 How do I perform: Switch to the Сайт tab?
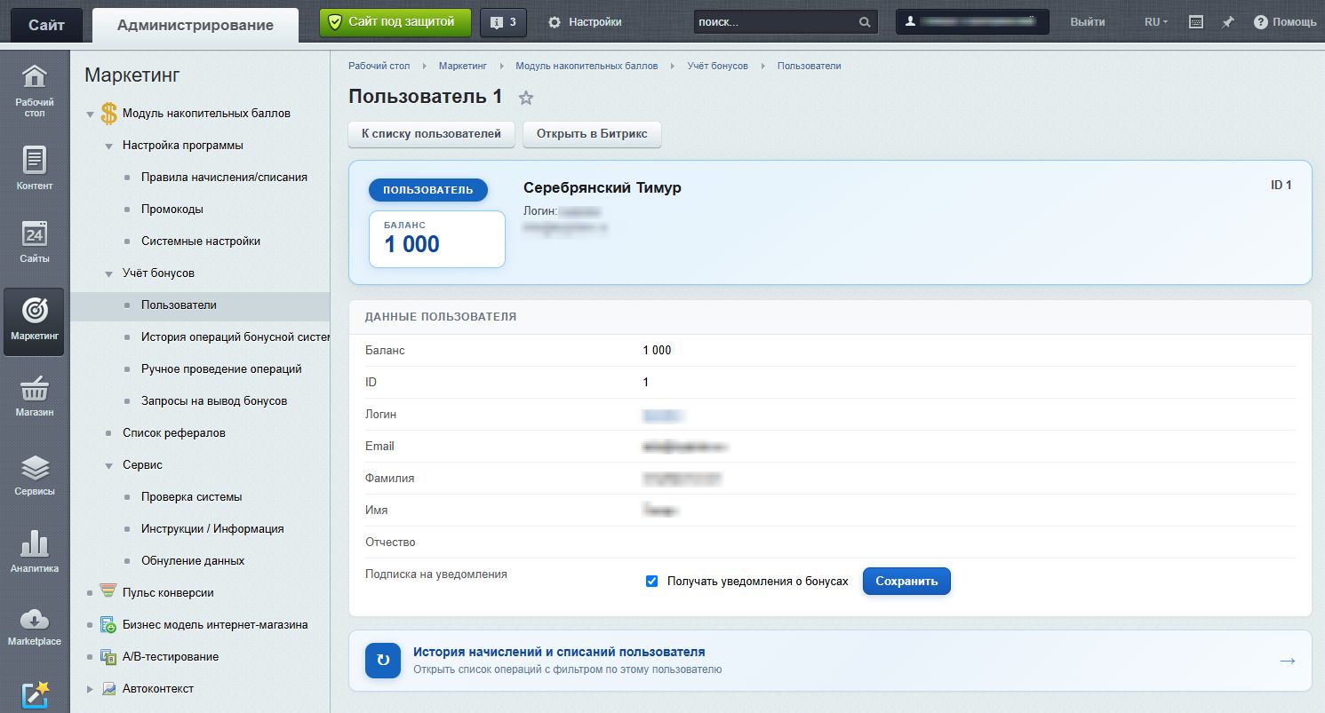pyautogui.click(x=46, y=25)
